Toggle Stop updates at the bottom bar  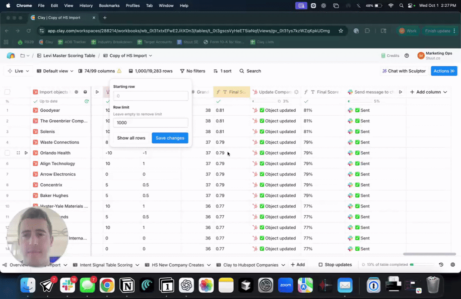click(335, 265)
